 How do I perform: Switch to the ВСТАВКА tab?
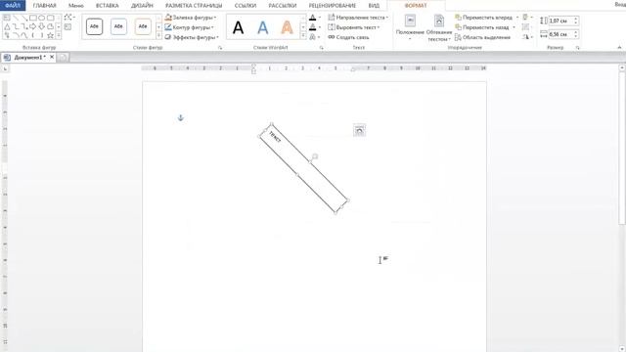[x=107, y=6]
